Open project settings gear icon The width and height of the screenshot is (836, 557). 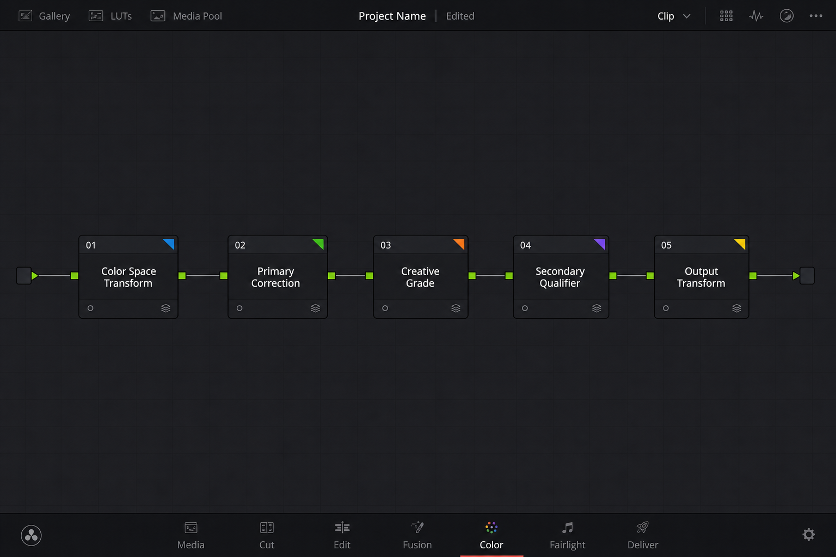click(809, 535)
